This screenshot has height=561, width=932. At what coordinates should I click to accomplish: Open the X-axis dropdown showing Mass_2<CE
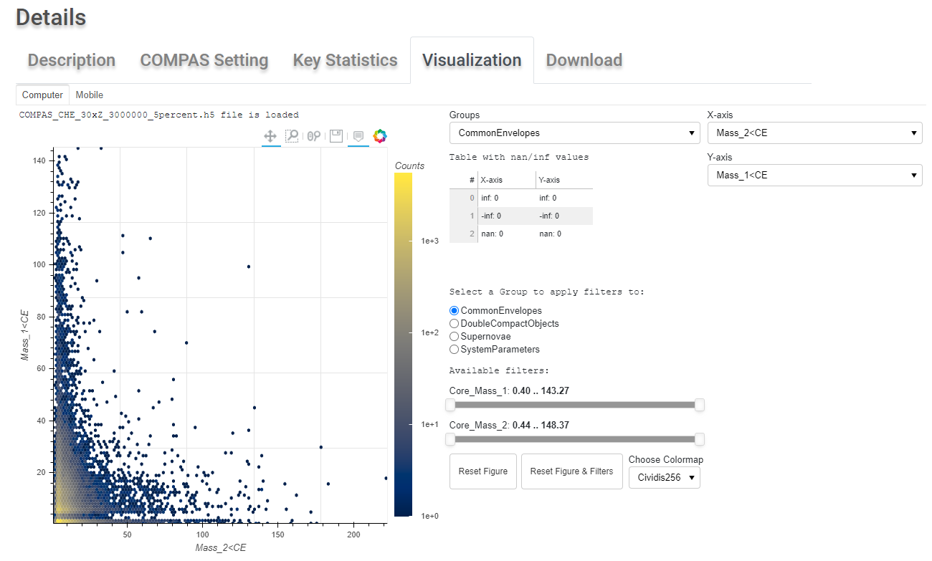click(814, 133)
